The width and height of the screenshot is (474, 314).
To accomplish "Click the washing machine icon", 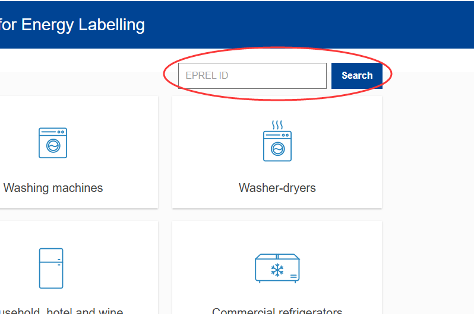I will click(x=53, y=143).
